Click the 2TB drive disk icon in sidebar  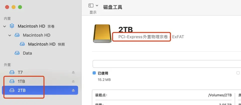tap(12, 90)
